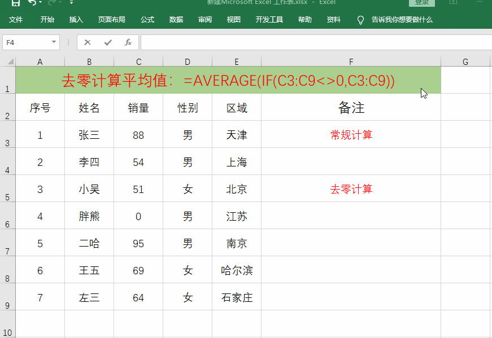
Task: Open the Customize Quick Access Toolbar dropdown
Action: click(x=72, y=2)
